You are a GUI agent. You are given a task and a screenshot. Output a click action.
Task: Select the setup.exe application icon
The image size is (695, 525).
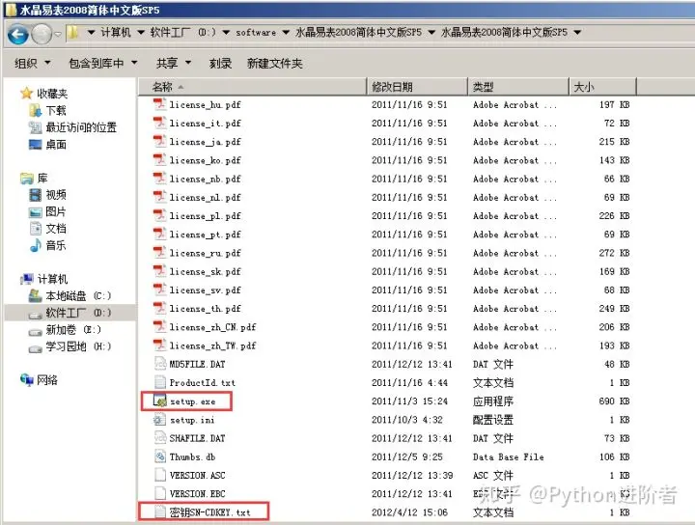(159, 401)
